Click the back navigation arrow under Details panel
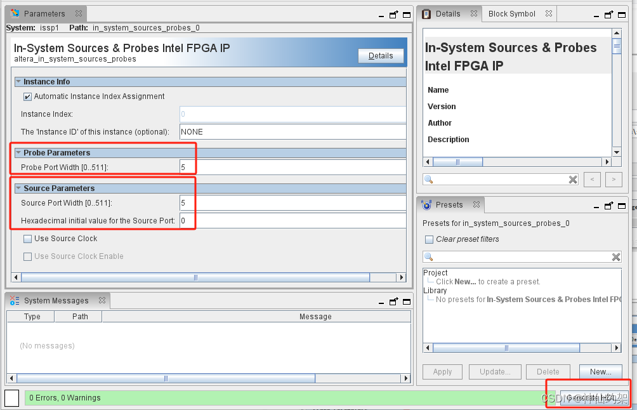 click(592, 180)
